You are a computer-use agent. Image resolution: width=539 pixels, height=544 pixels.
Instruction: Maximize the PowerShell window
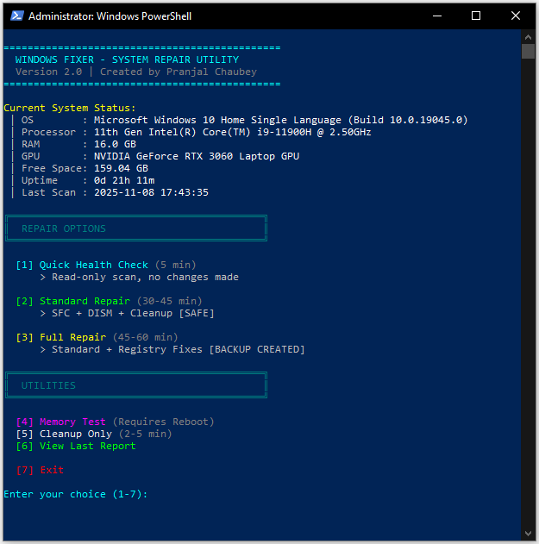[476, 16]
